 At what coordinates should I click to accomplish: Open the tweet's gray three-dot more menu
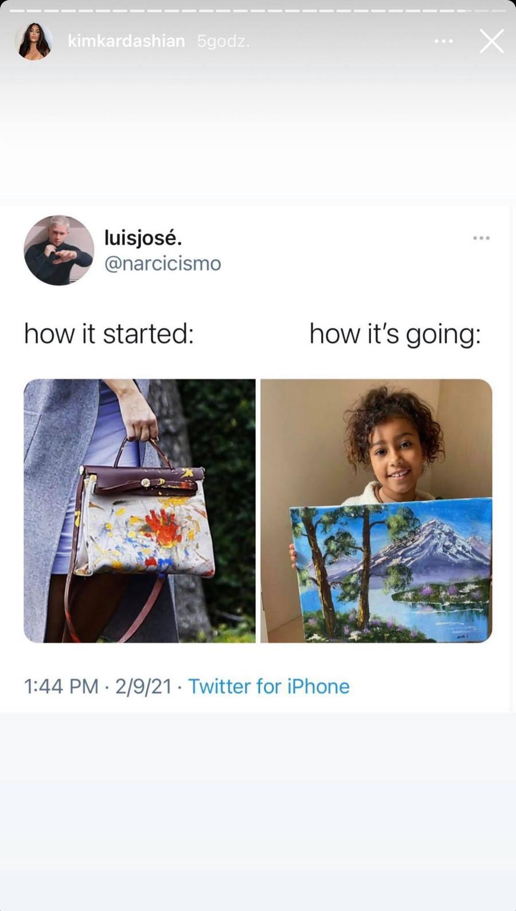[481, 238]
